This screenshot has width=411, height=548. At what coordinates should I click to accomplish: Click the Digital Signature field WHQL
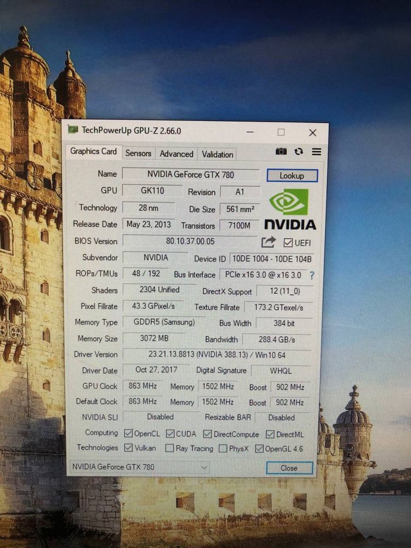point(281,371)
